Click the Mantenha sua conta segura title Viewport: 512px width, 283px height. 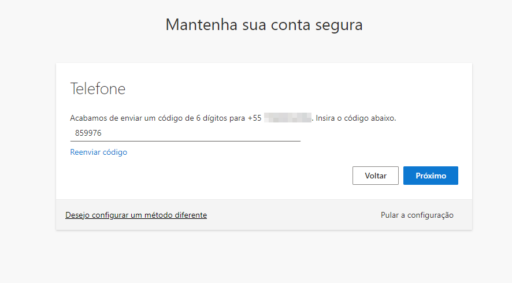[264, 25]
